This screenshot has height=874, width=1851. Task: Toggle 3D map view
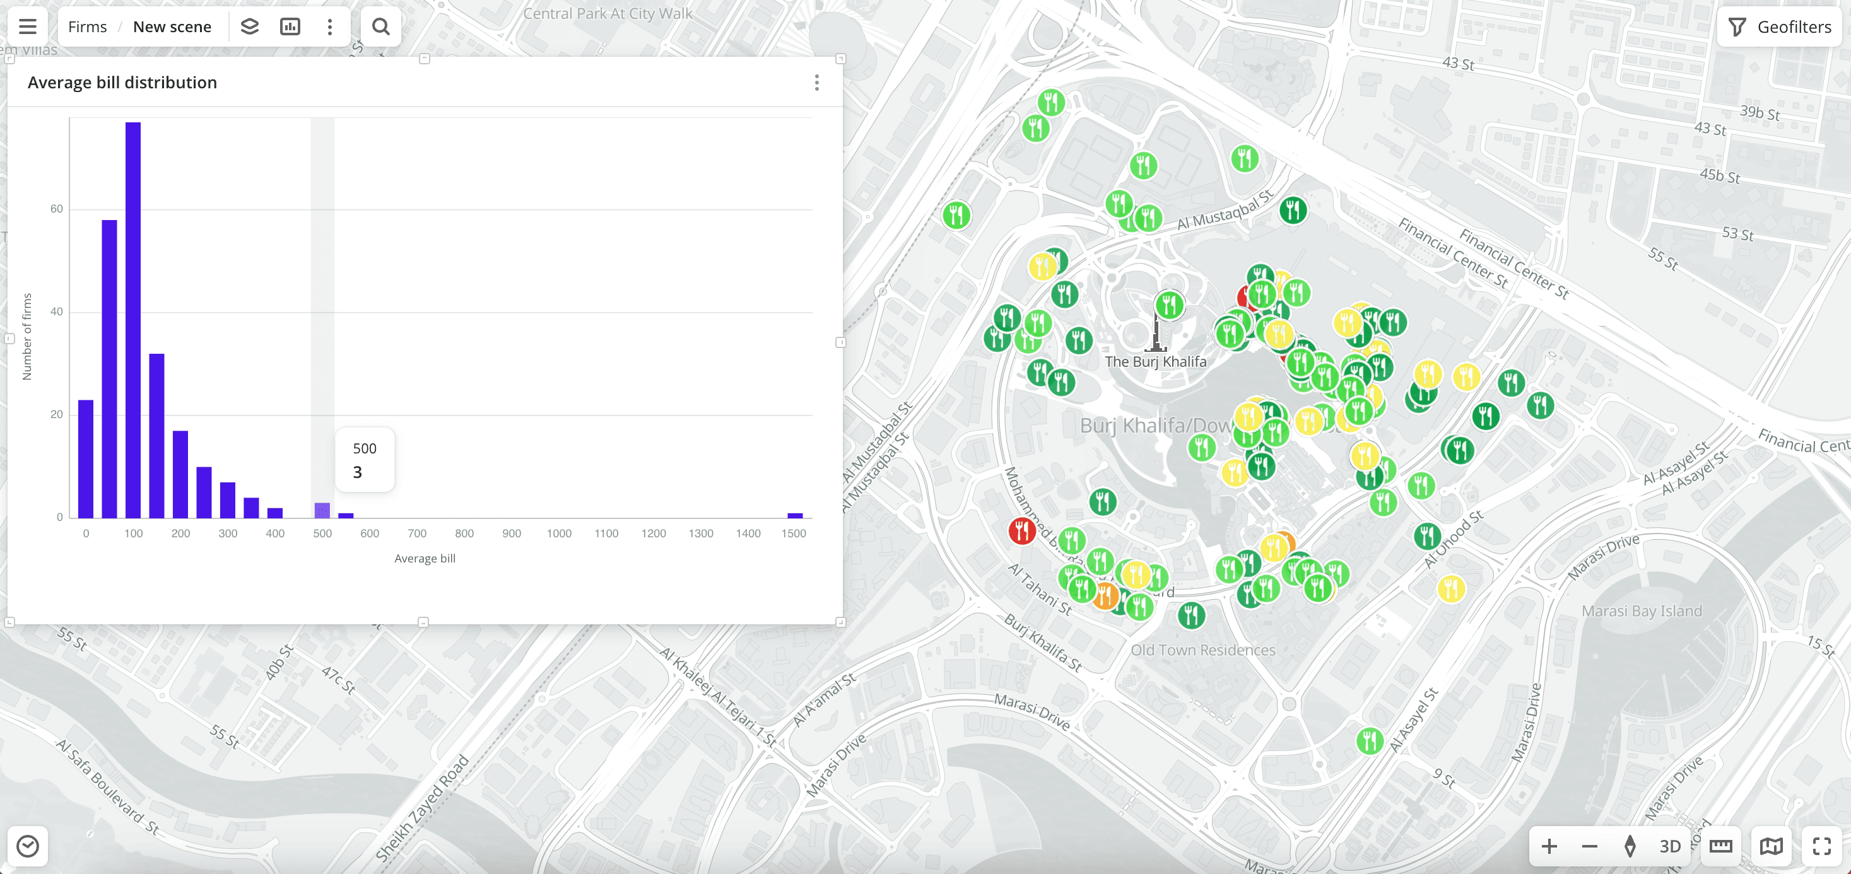click(x=1669, y=846)
